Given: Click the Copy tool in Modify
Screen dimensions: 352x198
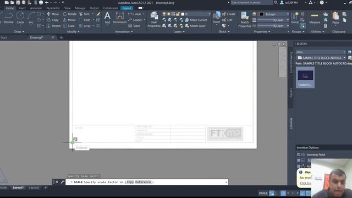Looking at the screenshot, I should pyautogui.click(x=53, y=20).
